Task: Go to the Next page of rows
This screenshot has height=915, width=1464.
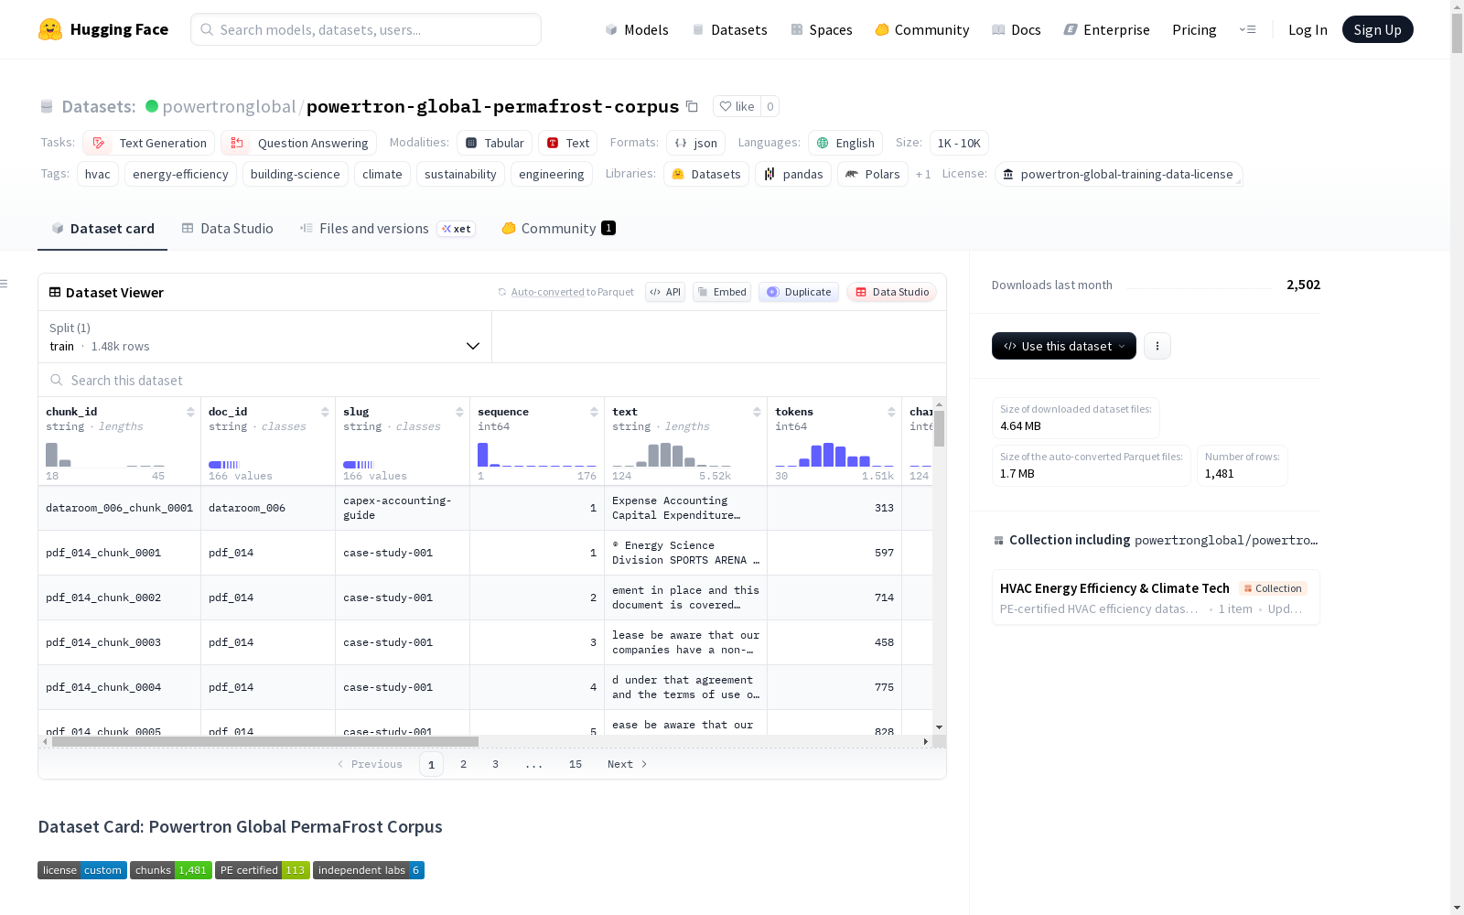Action: (x=628, y=764)
